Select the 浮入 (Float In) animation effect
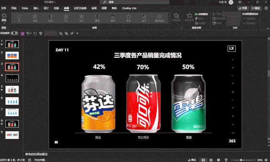 point(82,18)
